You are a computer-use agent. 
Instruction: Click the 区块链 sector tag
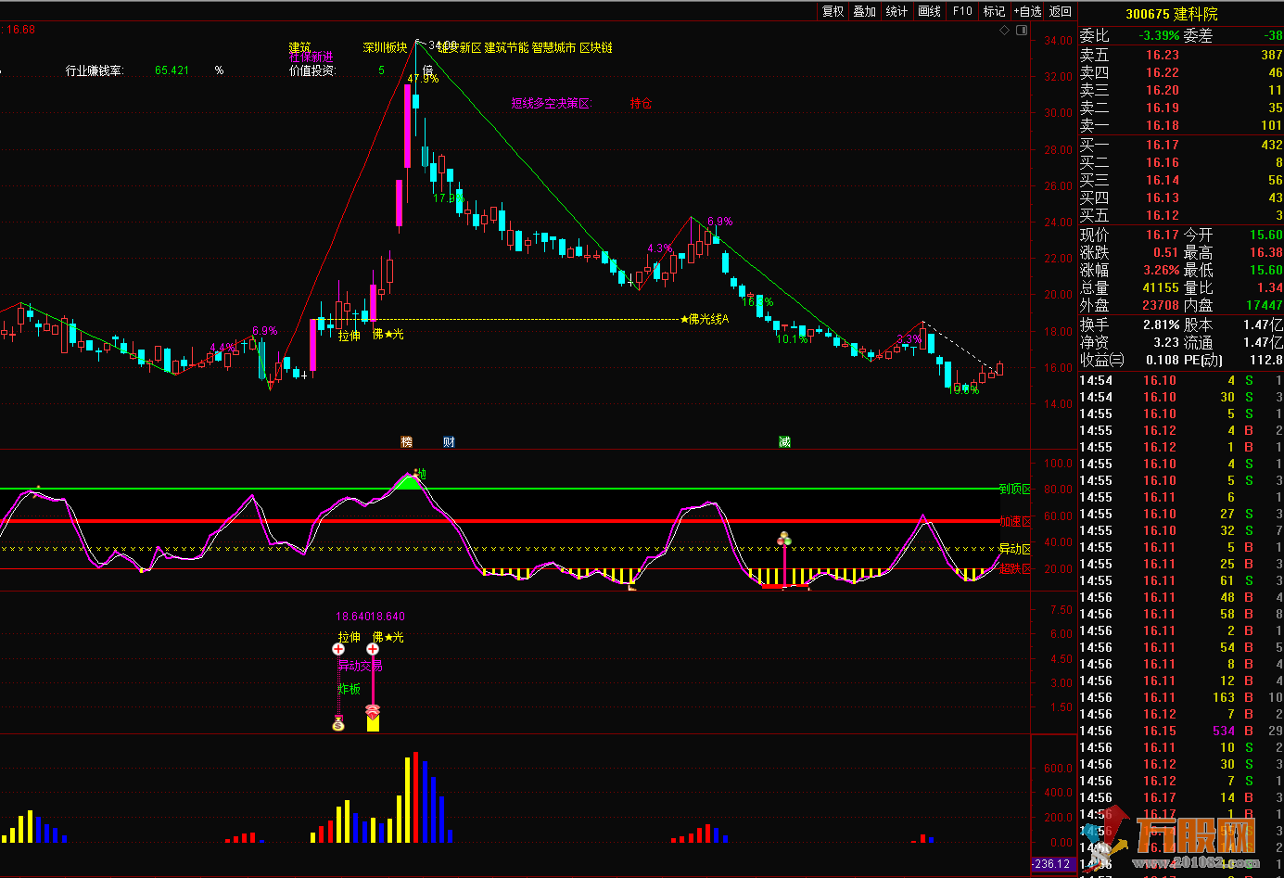coord(595,47)
